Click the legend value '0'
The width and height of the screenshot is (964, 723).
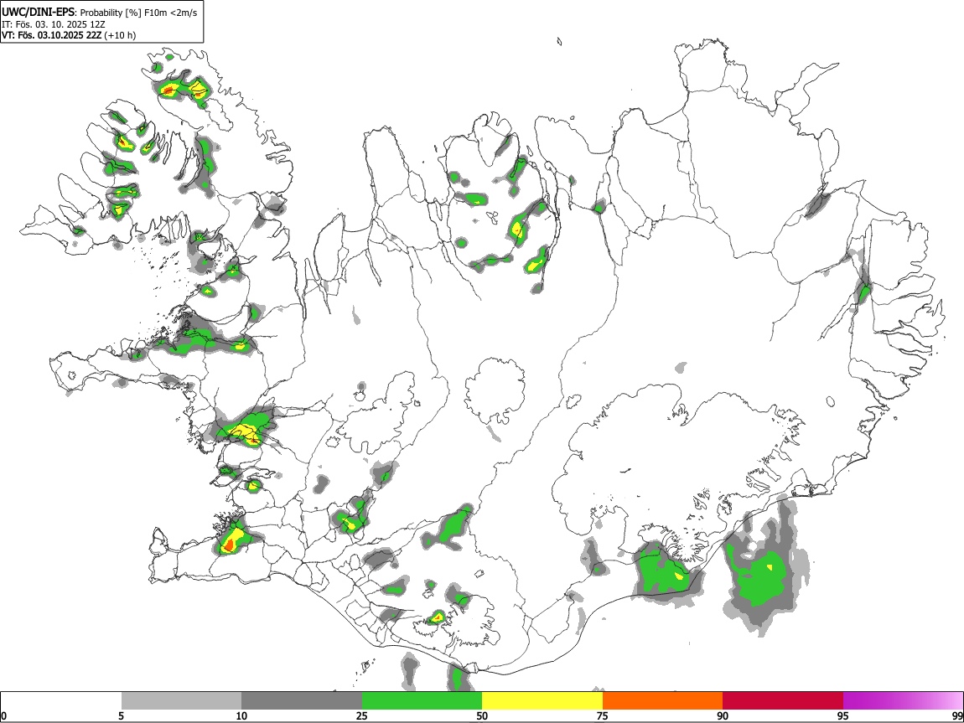(4, 715)
